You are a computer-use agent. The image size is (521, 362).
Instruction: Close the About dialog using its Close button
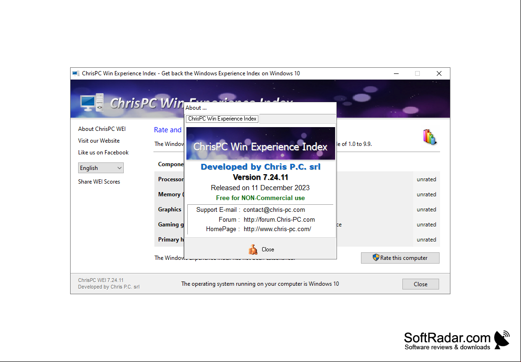[261, 249]
